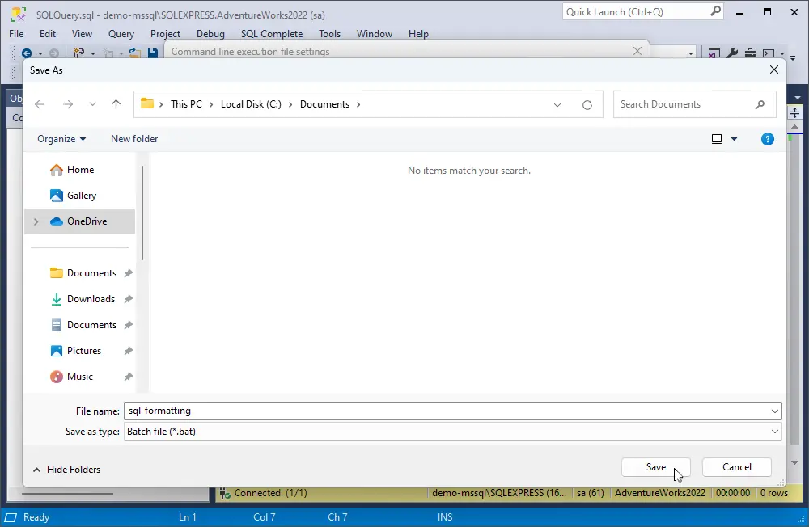Open the SQL Complete menu
The image size is (809, 527).
pyautogui.click(x=271, y=34)
